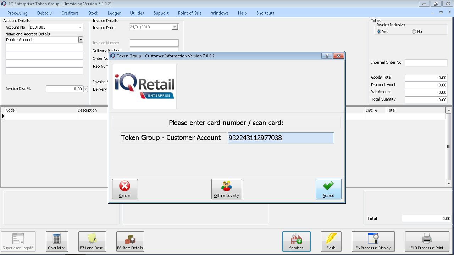The image size is (454, 255).
Task: Click the F7 Long Desc. button
Action: point(92,242)
